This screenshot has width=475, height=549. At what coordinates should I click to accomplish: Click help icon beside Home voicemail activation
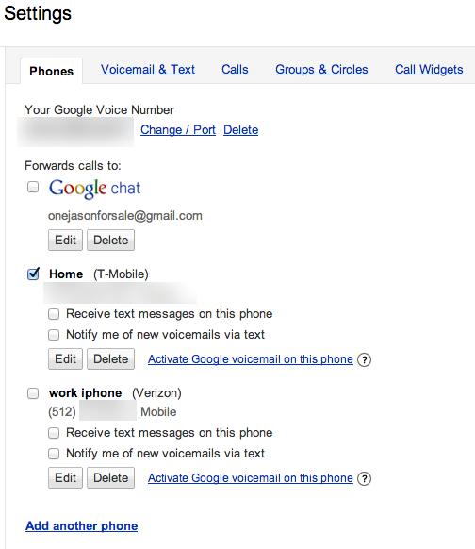click(364, 359)
